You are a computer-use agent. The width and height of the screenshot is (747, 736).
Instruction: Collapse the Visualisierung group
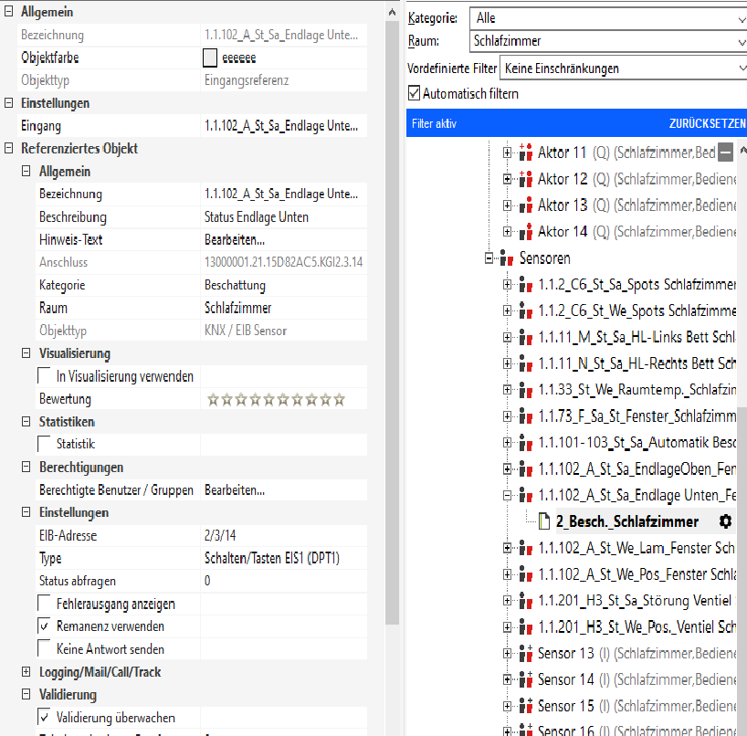[x=26, y=353]
